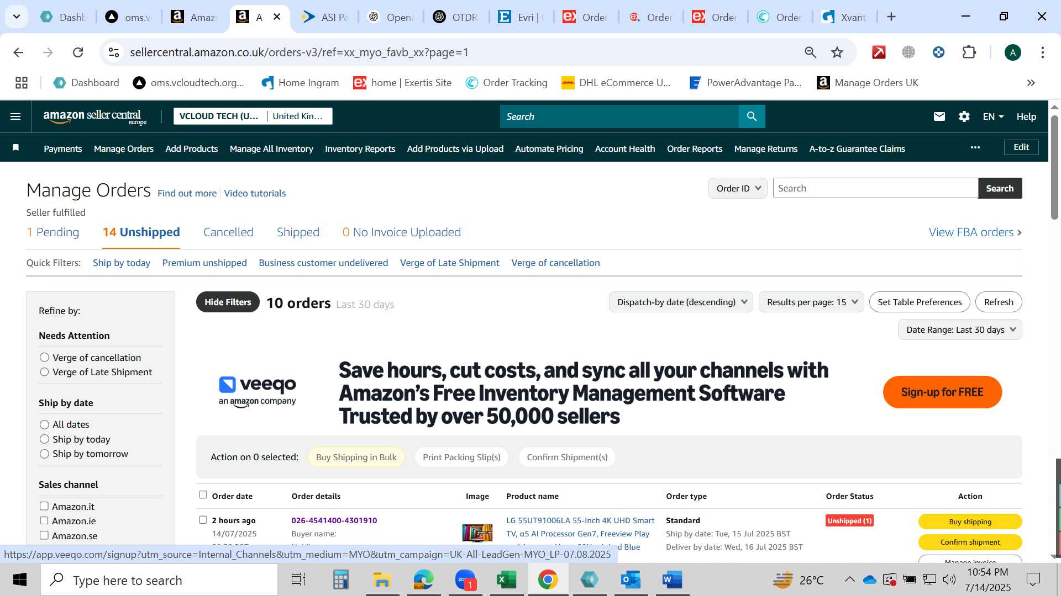
Task: Open Manage All Inventory menu item
Action: [271, 148]
